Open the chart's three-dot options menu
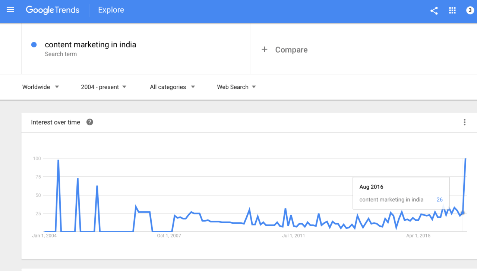 (464, 122)
